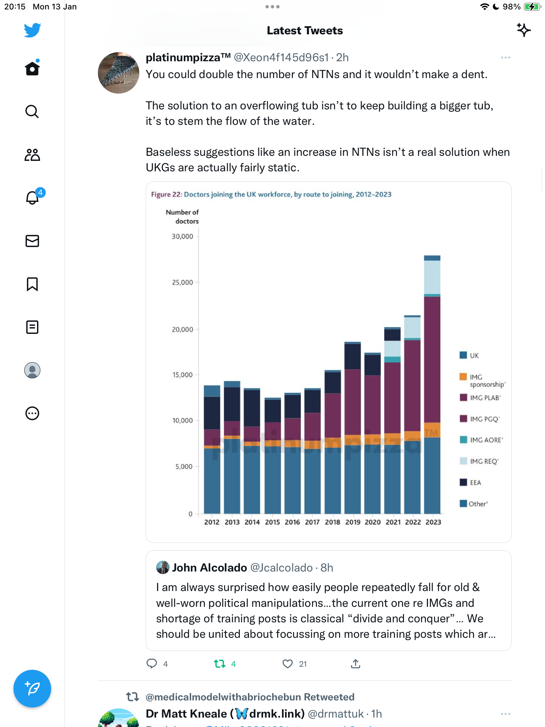Reply to platinumpizza tweet with 4 replies
The width and height of the screenshot is (545, 727).
[x=157, y=664]
